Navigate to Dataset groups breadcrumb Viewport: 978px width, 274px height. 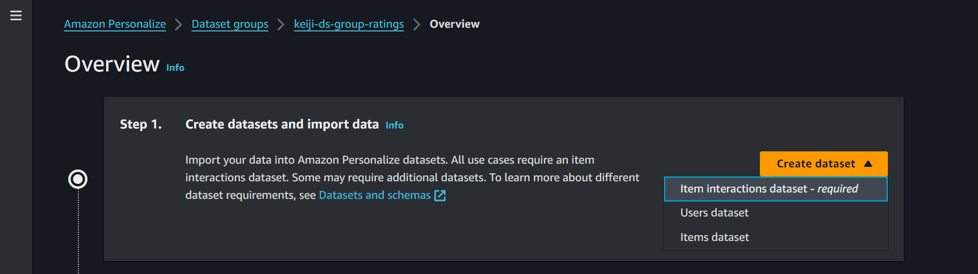tap(230, 24)
